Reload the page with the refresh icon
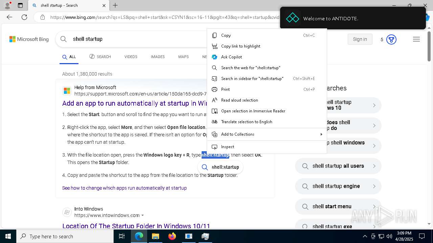The height and width of the screenshot is (243, 433). (x=24, y=17)
